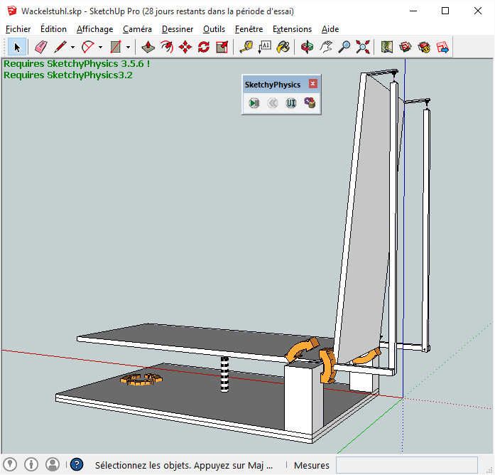The width and height of the screenshot is (495, 475).
Task: Select the Offset tool
Action: (x=167, y=47)
